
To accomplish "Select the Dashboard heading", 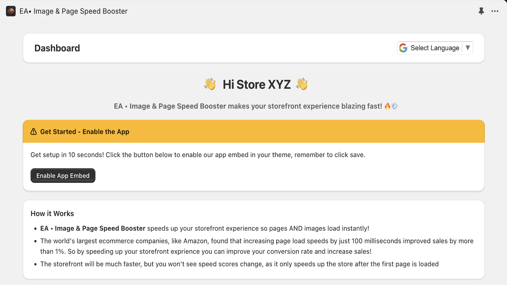I will [57, 48].
